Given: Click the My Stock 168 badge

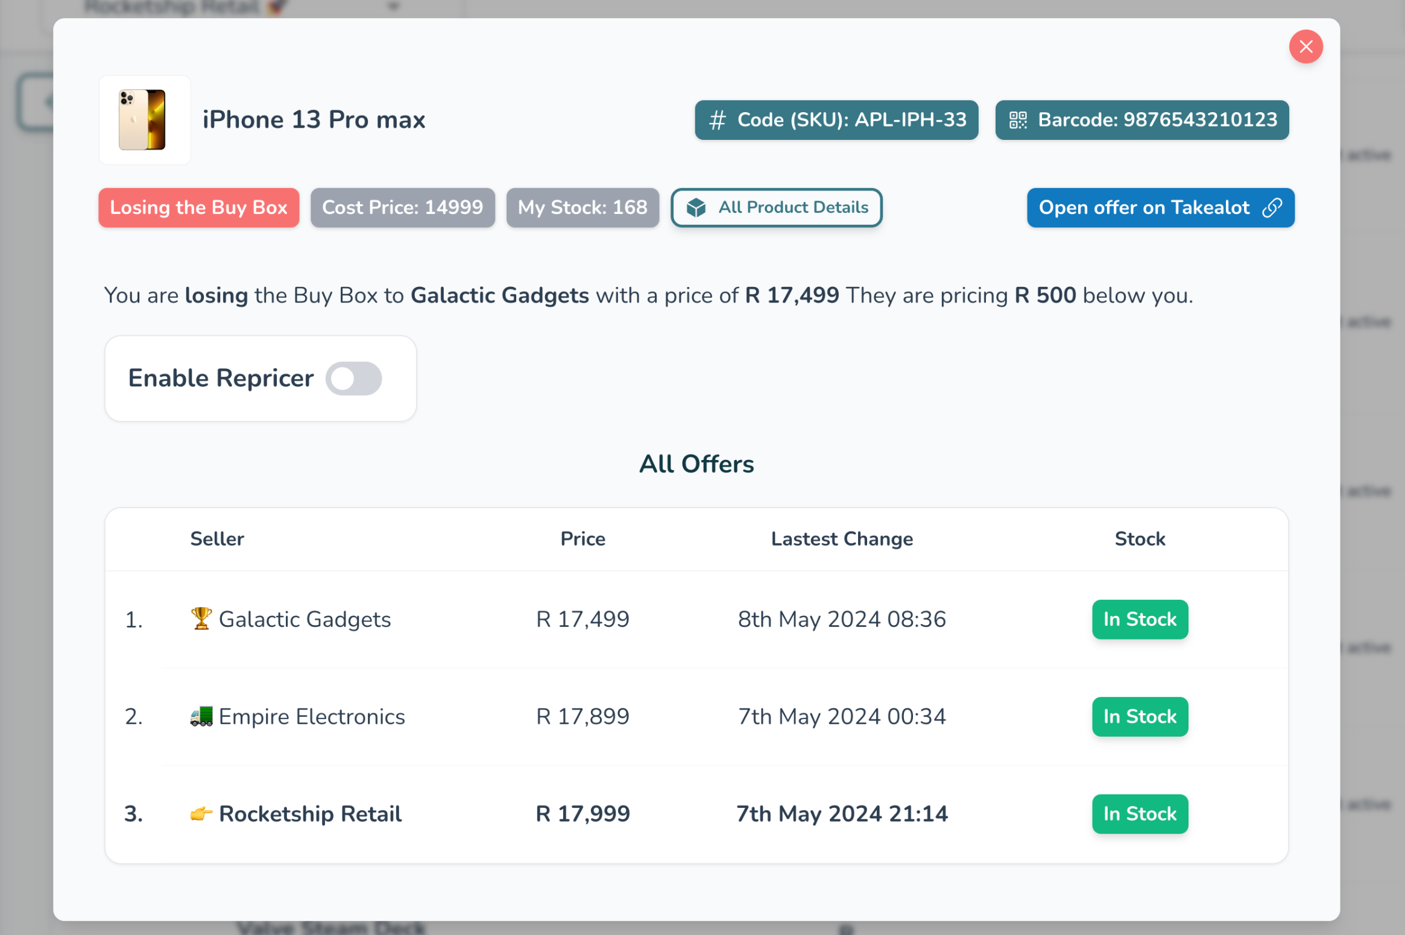Looking at the screenshot, I should 582,208.
